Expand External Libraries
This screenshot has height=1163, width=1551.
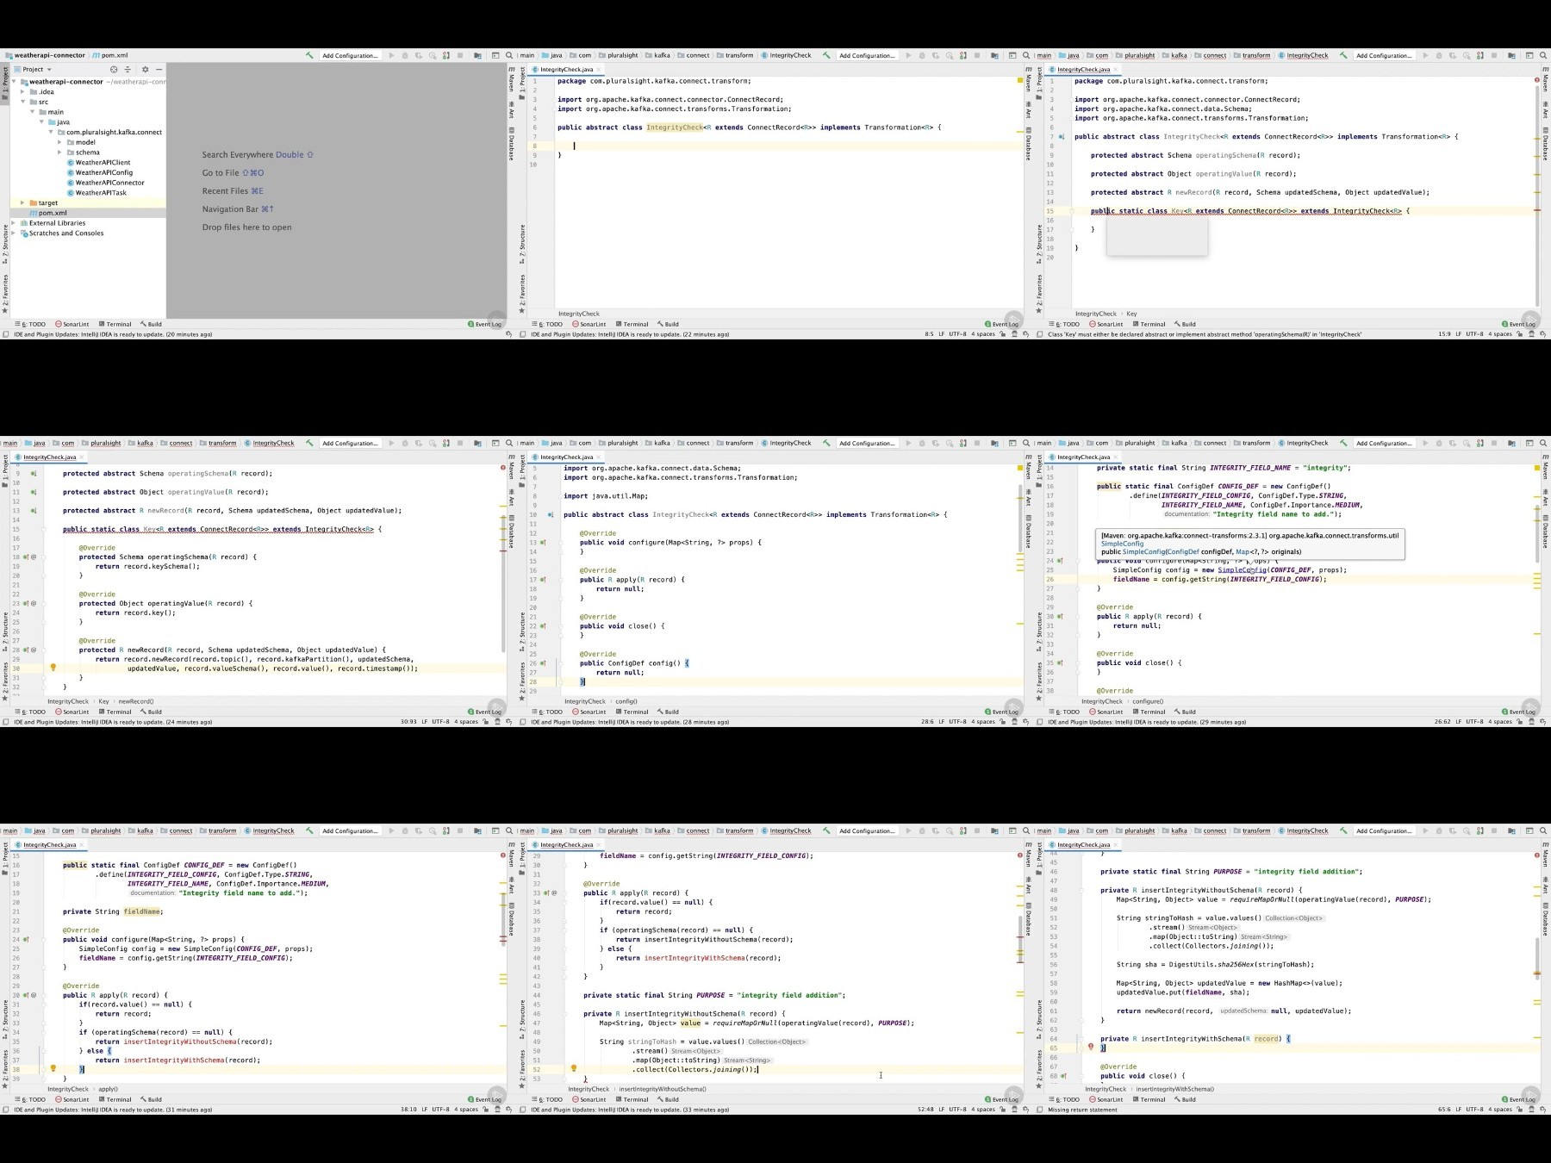[x=15, y=223]
